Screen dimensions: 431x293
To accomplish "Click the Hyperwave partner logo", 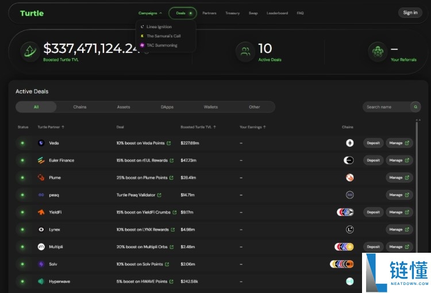I will pos(41,282).
